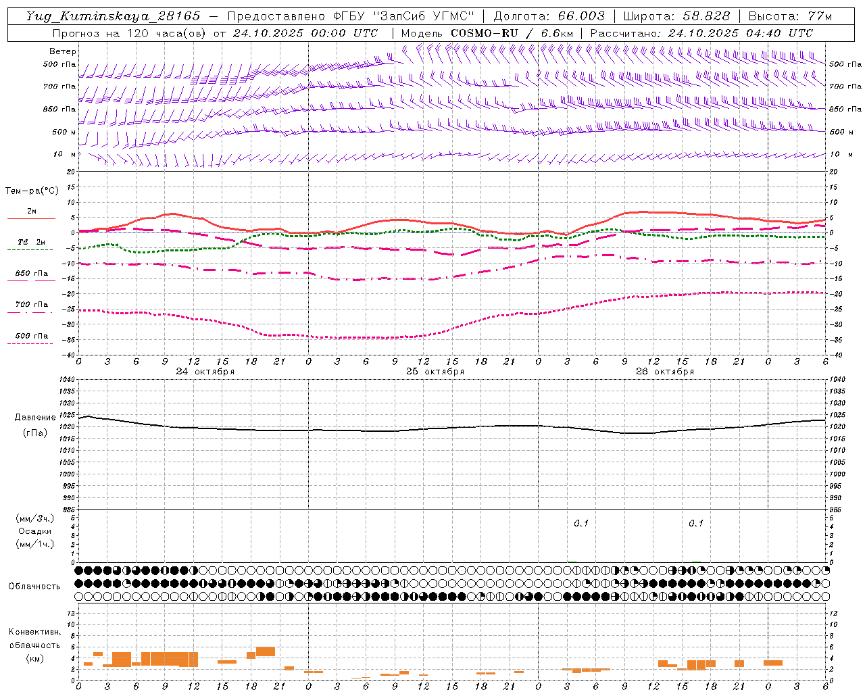Select forecast header Прогноз на 120 часа(ов)
Image resolution: width=865 pixels, height=692 pixels.
coord(130,33)
